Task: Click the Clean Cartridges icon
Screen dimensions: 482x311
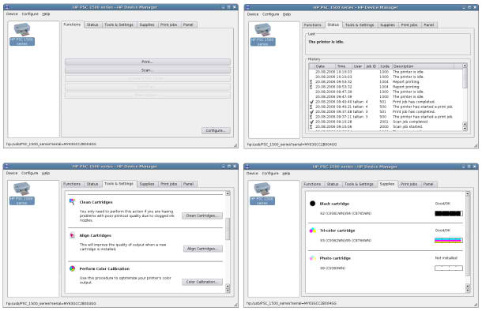Action: pyautogui.click(x=72, y=202)
